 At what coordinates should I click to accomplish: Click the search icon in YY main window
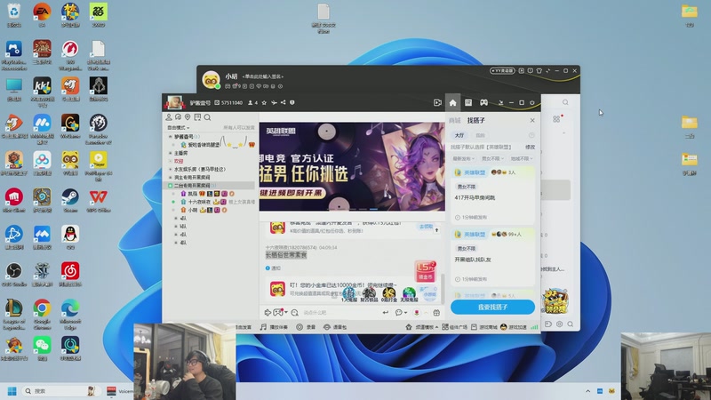tap(565, 102)
